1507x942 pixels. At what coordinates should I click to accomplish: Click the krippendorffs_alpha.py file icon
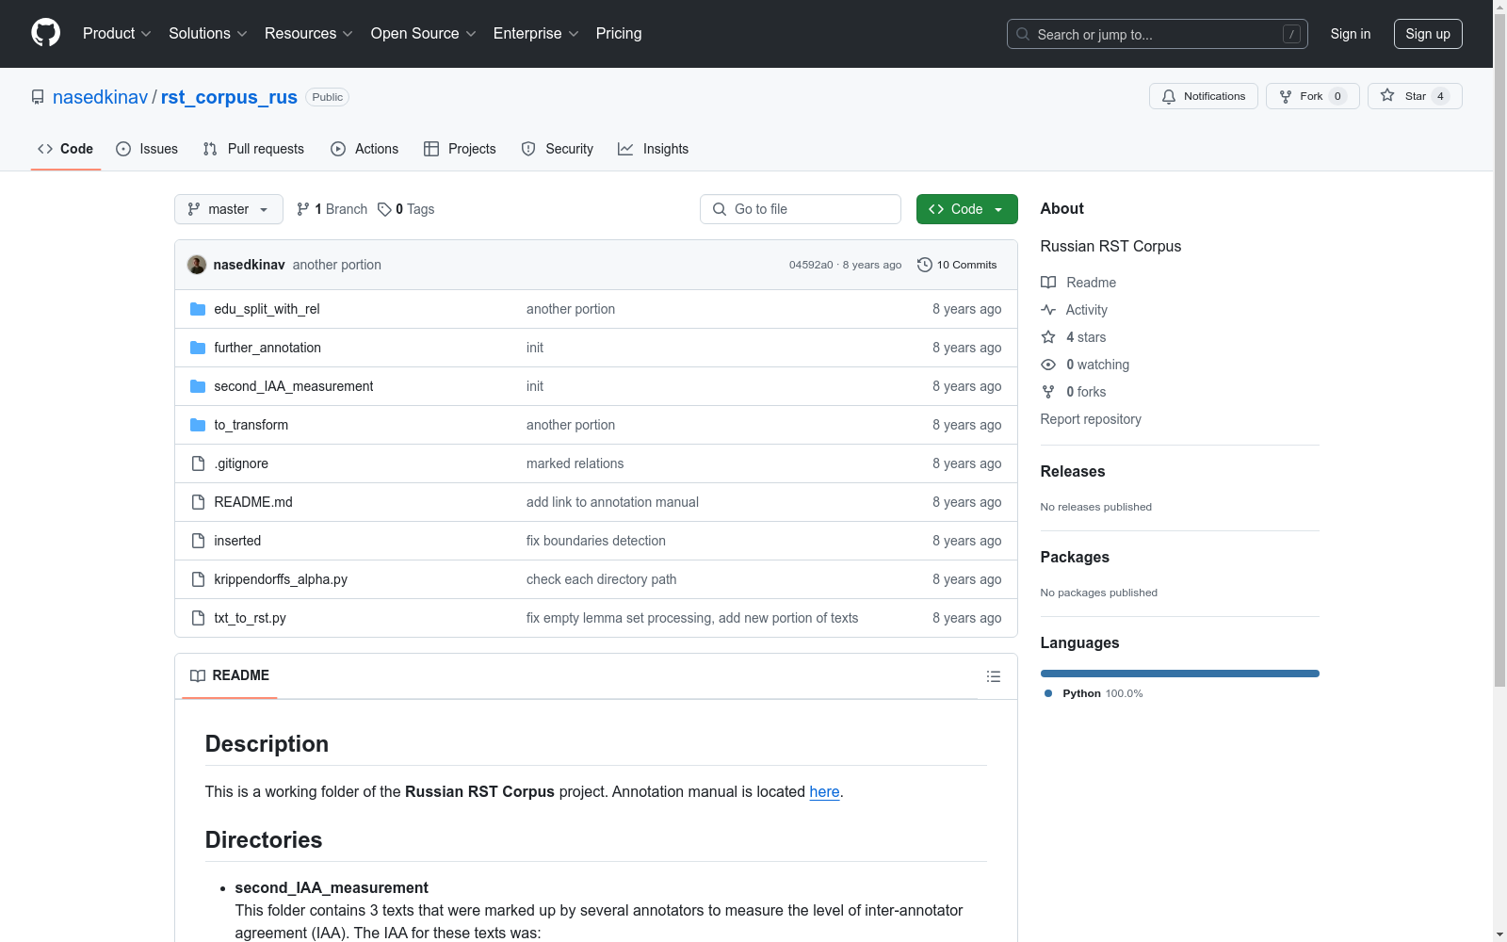pyautogui.click(x=198, y=579)
